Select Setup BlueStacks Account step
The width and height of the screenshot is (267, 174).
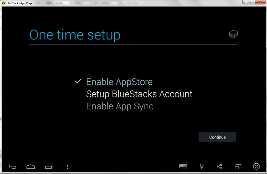(139, 94)
